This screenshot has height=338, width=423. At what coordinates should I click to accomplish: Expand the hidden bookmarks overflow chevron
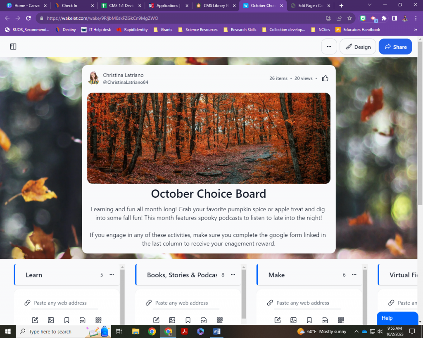[416, 30]
